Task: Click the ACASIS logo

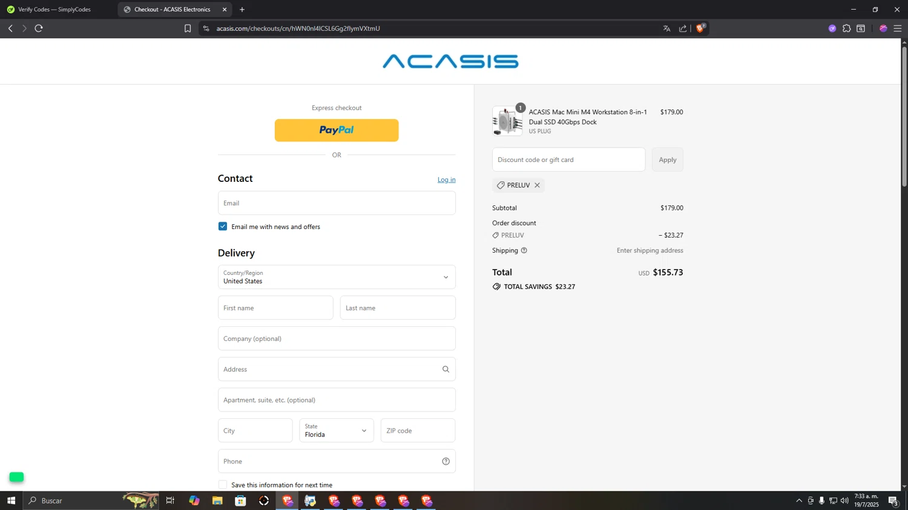Action: point(450,61)
